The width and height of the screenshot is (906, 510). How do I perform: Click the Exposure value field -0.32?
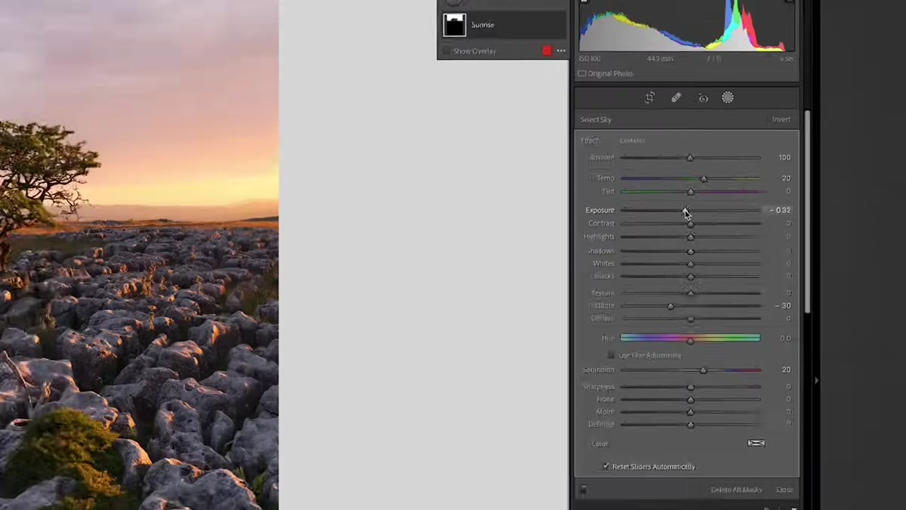[x=779, y=210]
